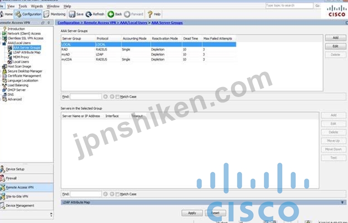Open LDAP Attribute Map tree item
Image resolution: width=348 pixels, height=223 pixels.
27,52
